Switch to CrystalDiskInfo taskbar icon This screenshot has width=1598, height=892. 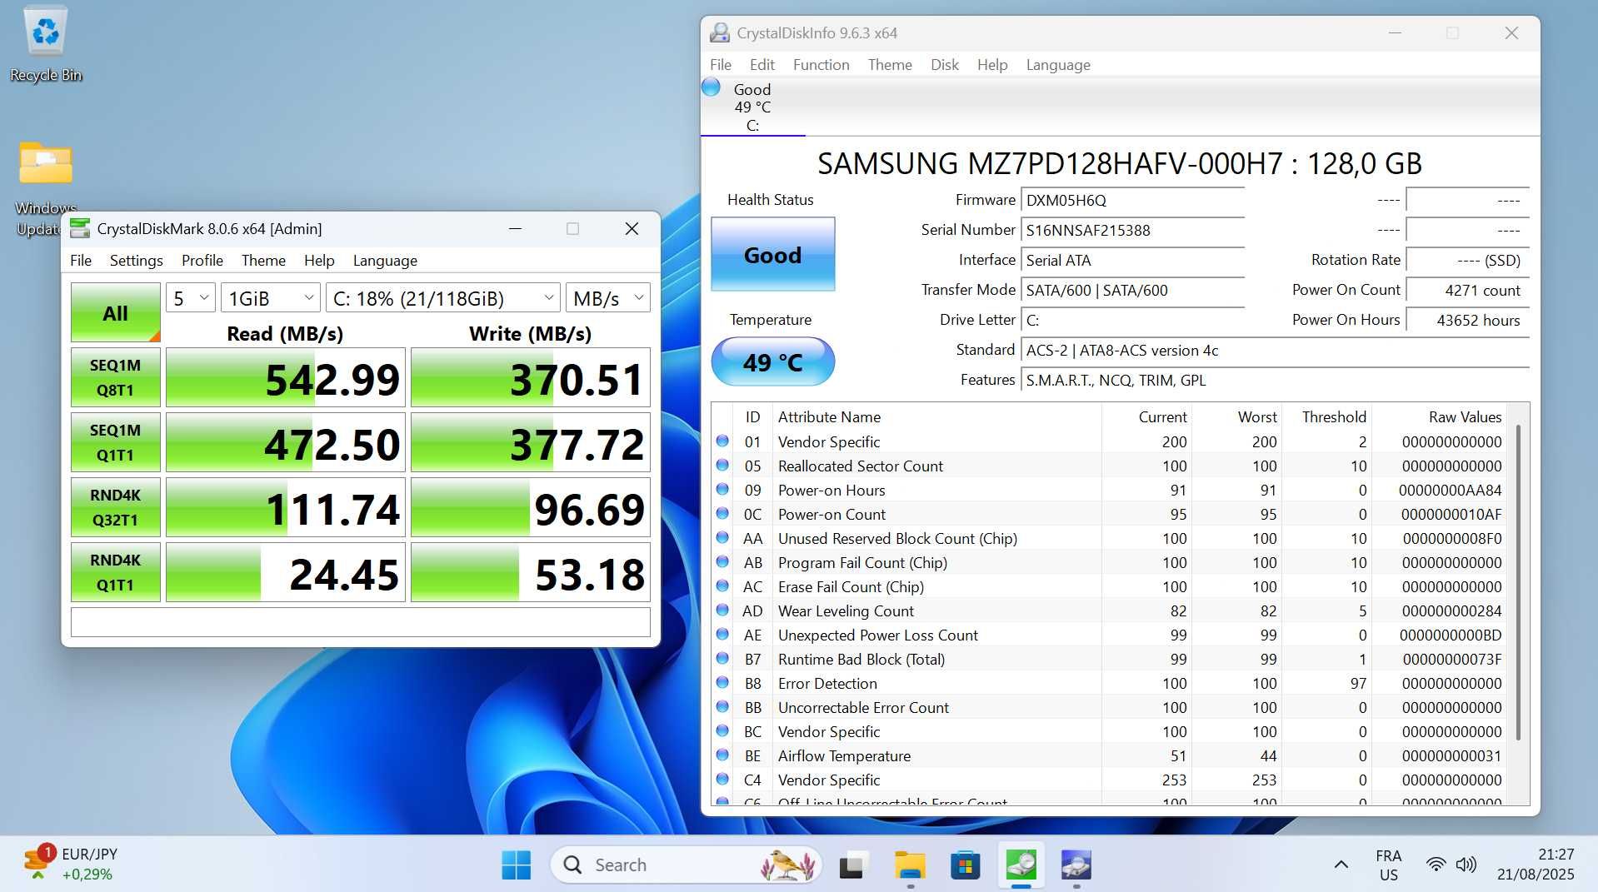1076,865
